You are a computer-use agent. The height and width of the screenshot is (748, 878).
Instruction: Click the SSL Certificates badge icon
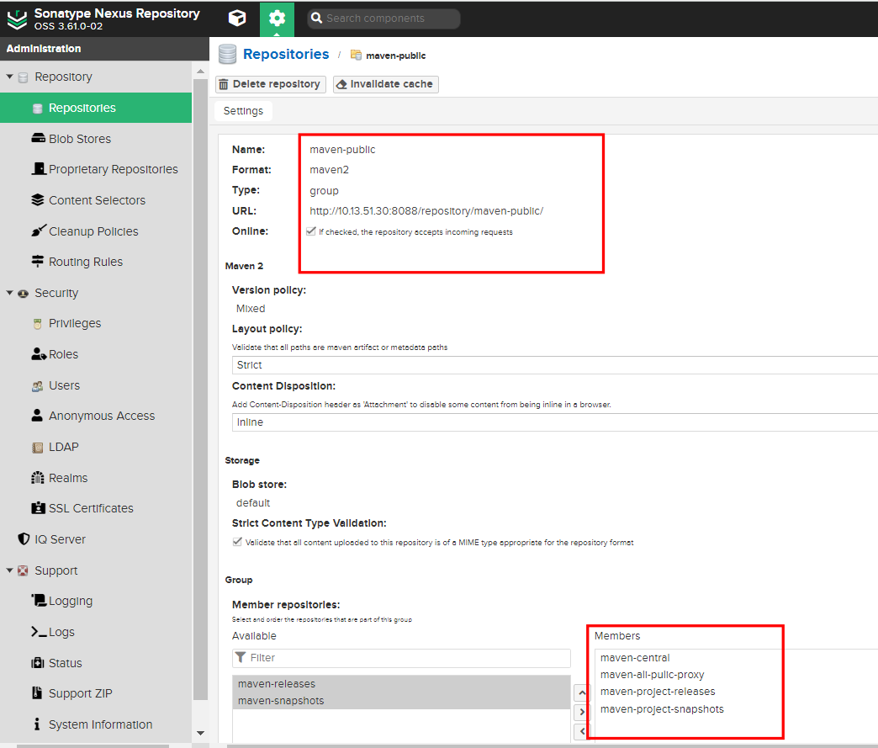tap(37, 508)
